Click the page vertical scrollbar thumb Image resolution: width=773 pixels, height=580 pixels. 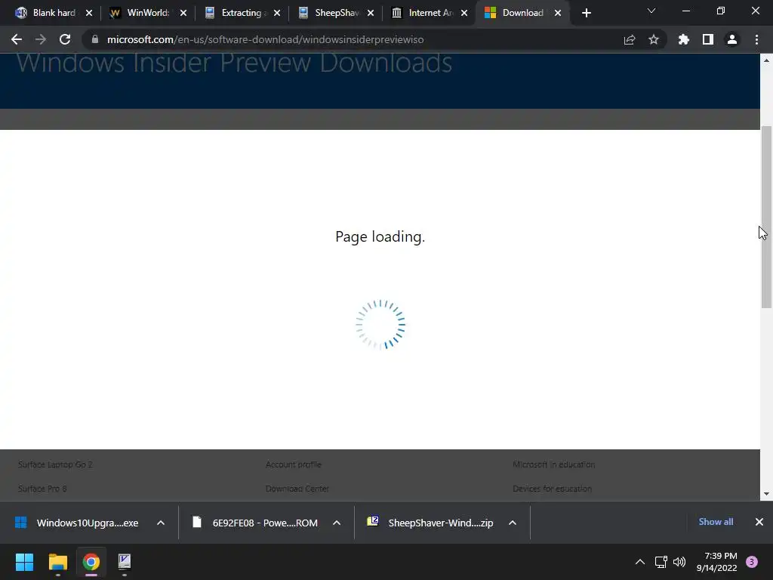coord(766,217)
